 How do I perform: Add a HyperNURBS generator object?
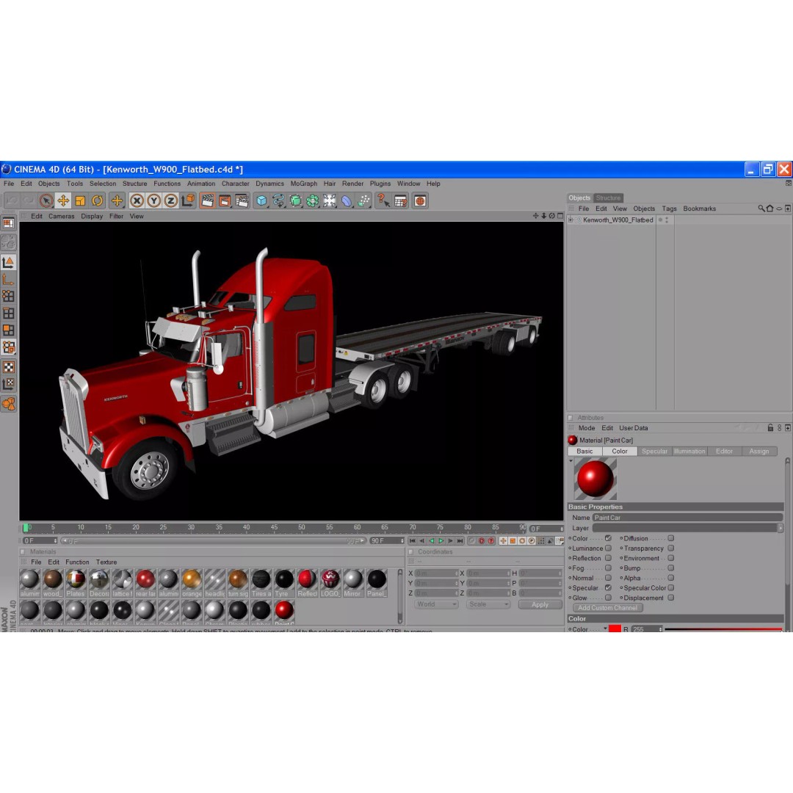click(x=295, y=200)
